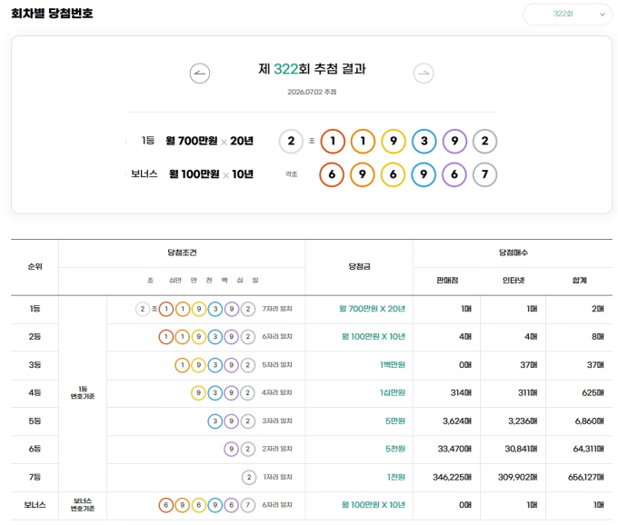Click the first yellow ball 9 in first prize row
The image size is (618, 525).
[394, 141]
